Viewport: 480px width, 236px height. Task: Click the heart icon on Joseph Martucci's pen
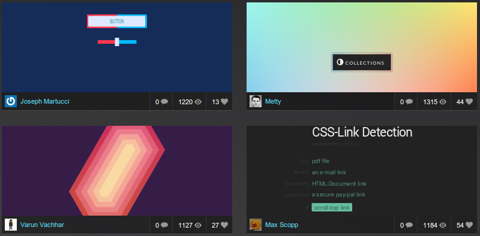(x=224, y=102)
